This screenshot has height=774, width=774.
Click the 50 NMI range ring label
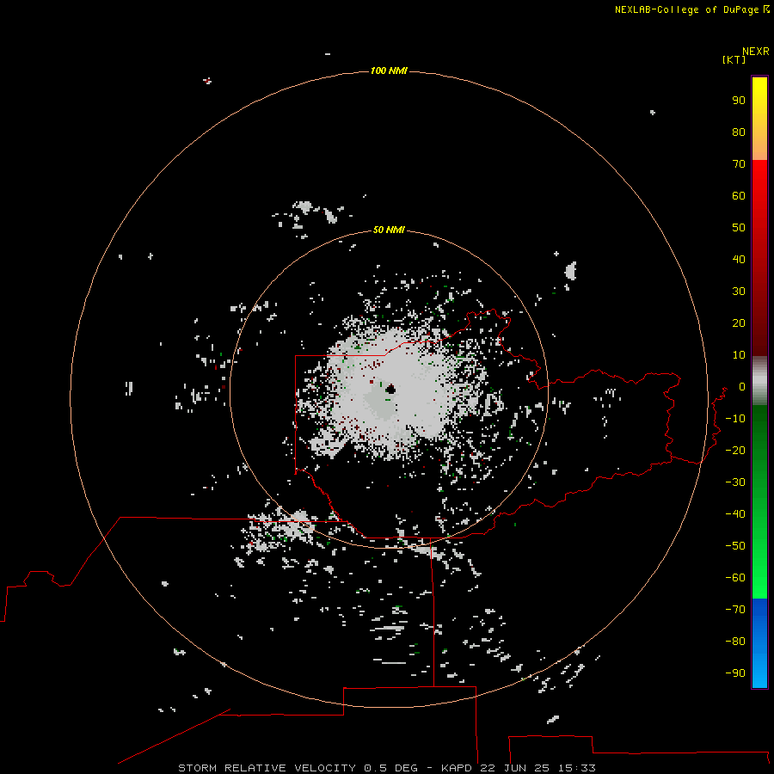pyautogui.click(x=389, y=230)
